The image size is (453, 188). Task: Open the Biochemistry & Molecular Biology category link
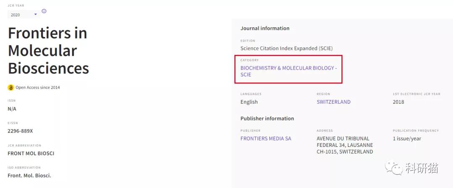[x=288, y=71]
